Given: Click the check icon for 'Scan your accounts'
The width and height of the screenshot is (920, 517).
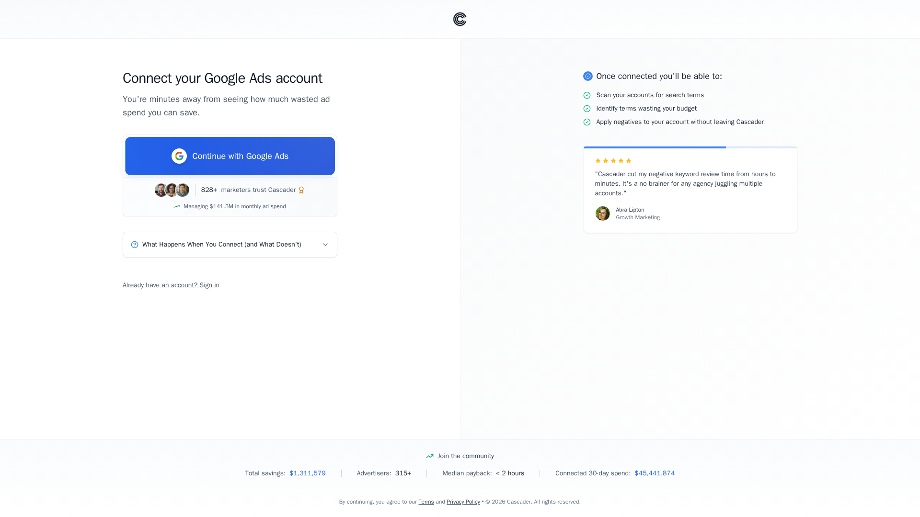Looking at the screenshot, I should point(587,95).
